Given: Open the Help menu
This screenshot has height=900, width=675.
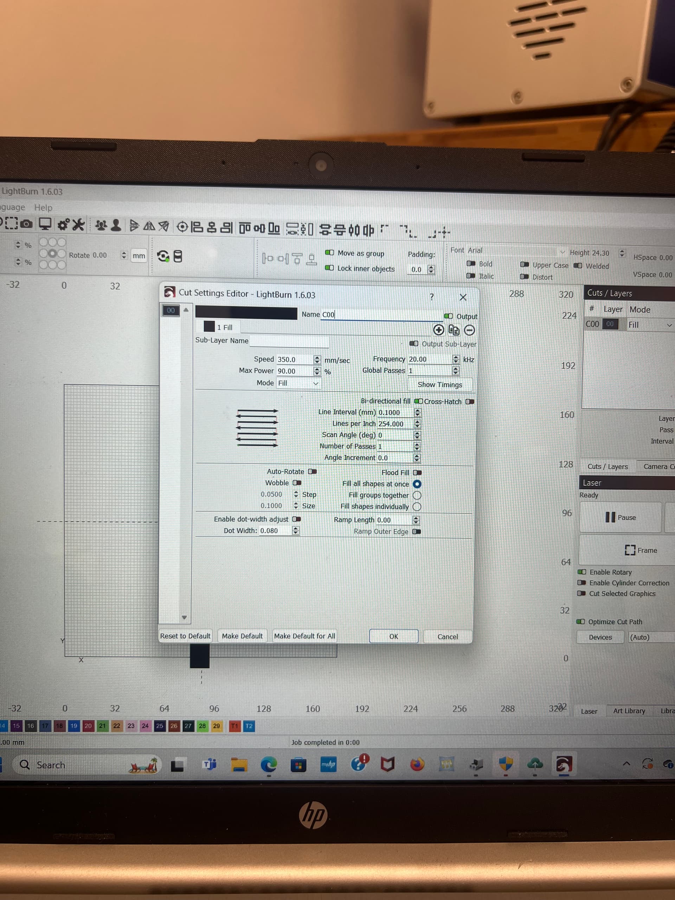Looking at the screenshot, I should (x=43, y=207).
